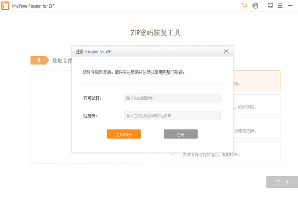Click the orange step 1 arrow marker

tap(40, 61)
